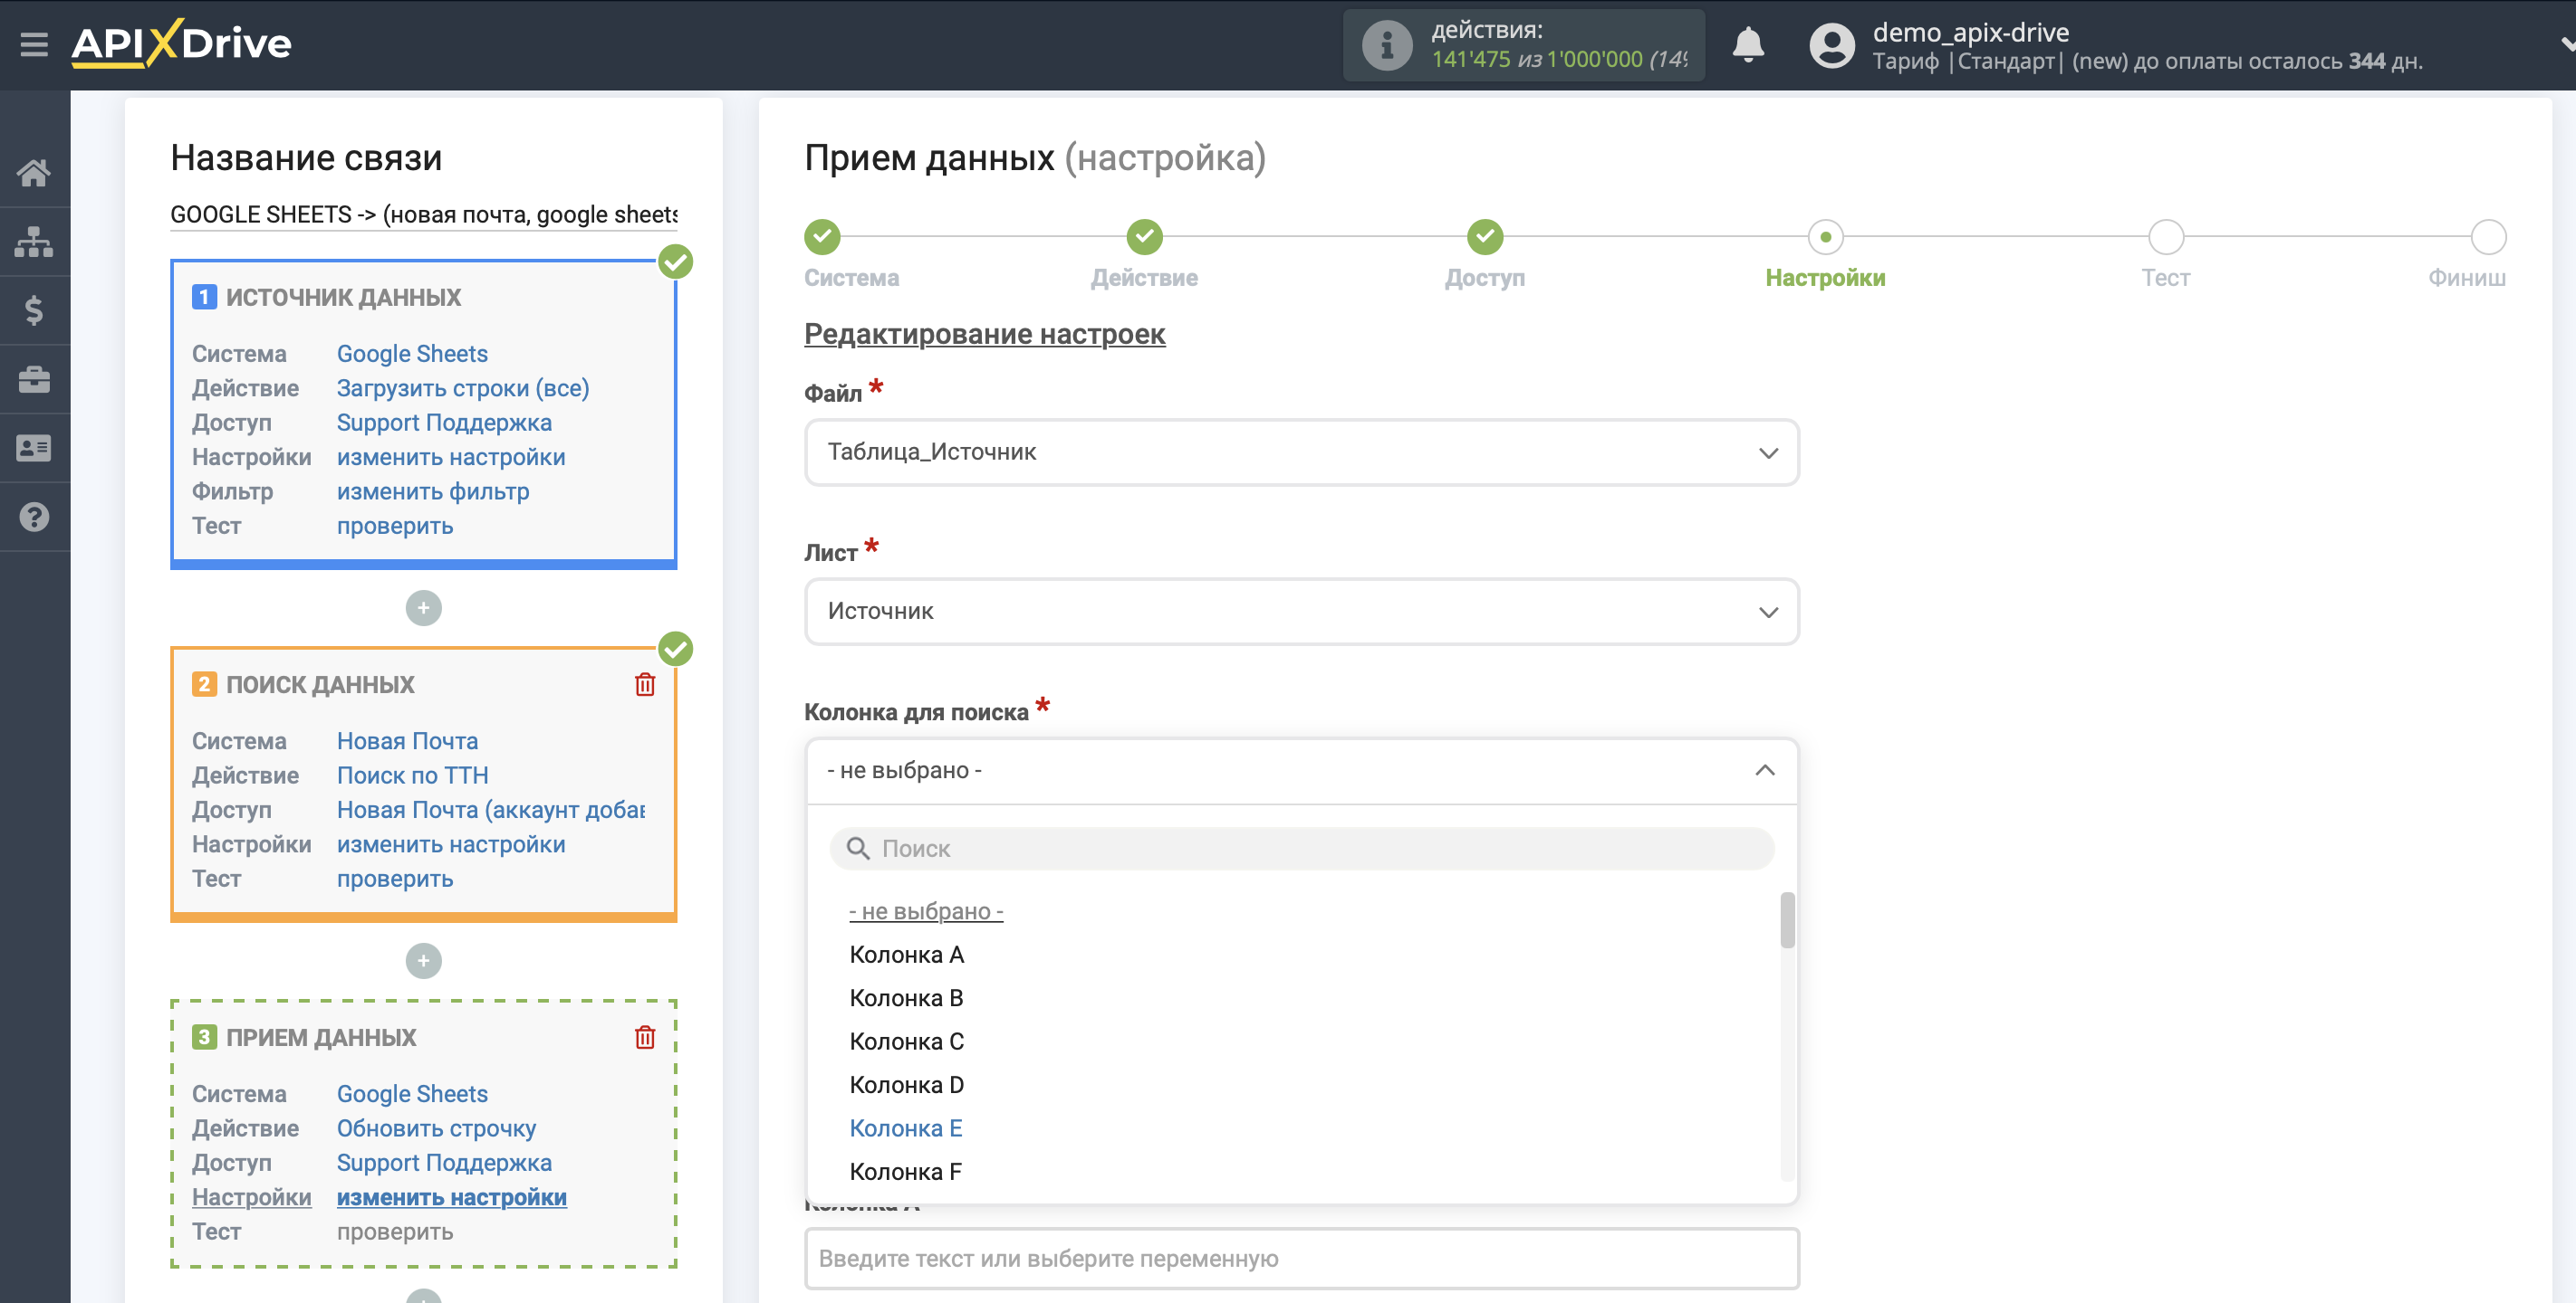The image size is (2576, 1303).
Task: Select Колонка B option
Action: [x=906, y=997]
